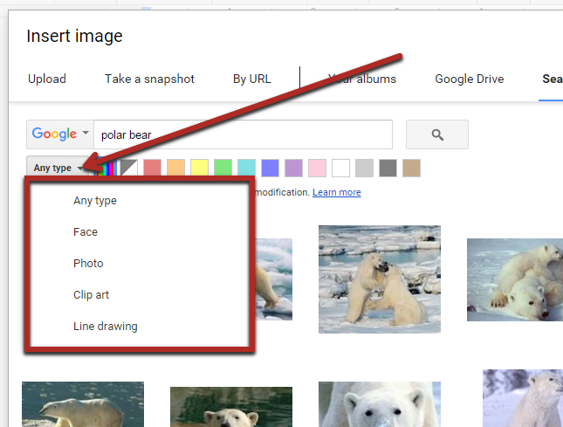Filter images by purple color swatch
This screenshot has width=563, height=427.
[293, 168]
